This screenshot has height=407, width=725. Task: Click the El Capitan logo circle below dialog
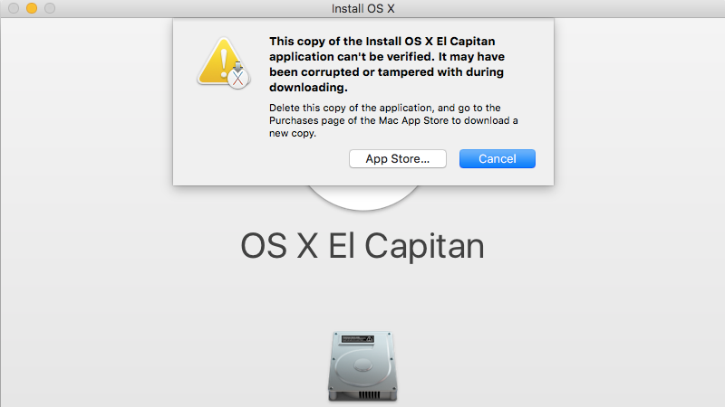point(363,197)
